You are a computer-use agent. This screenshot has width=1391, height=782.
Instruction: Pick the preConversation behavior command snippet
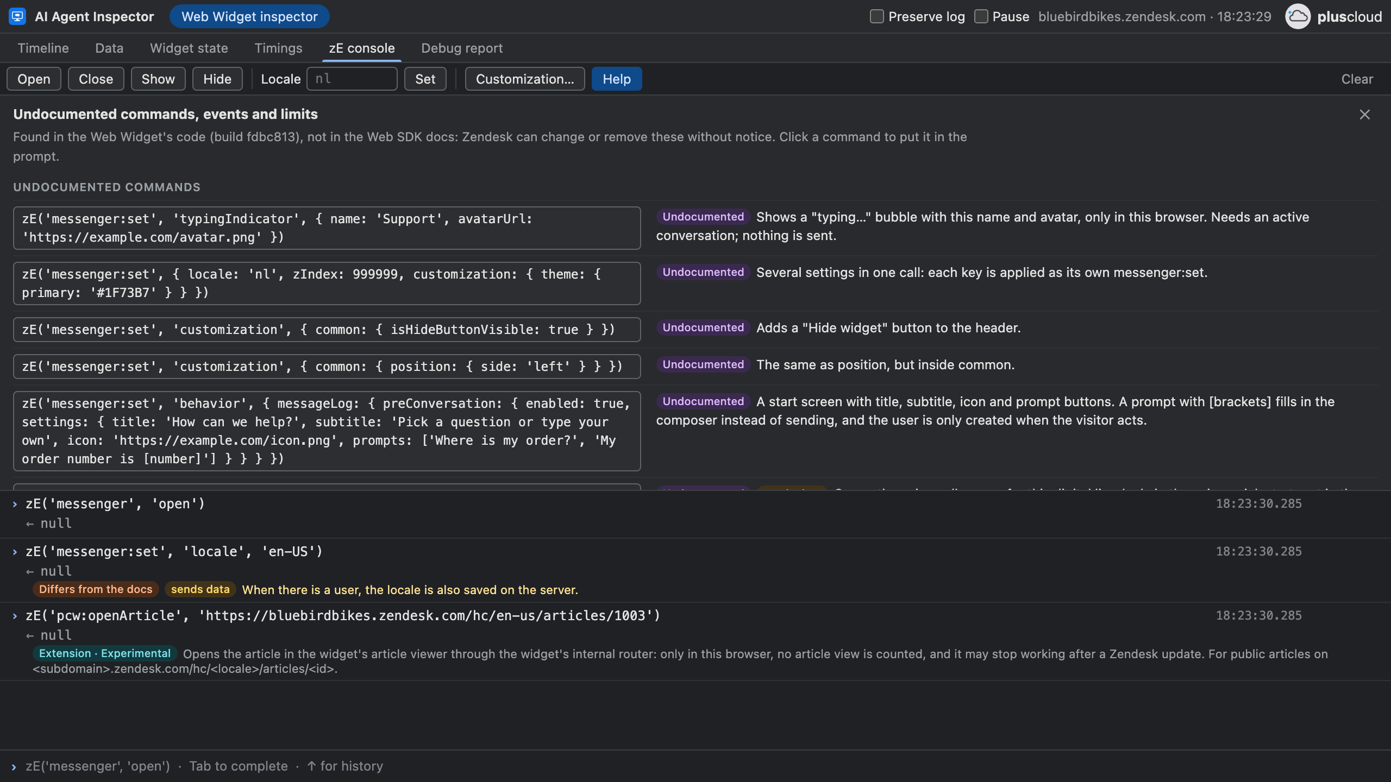click(x=327, y=431)
